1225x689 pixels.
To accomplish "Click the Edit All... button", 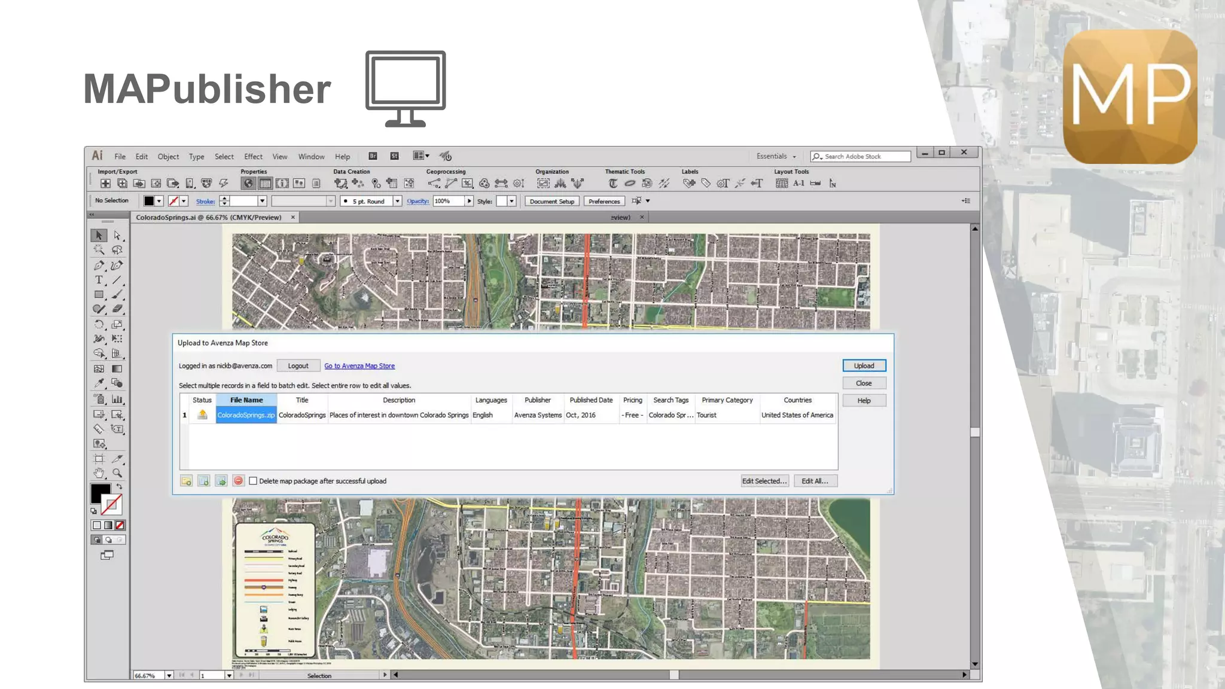I will click(x=815, y=481).
